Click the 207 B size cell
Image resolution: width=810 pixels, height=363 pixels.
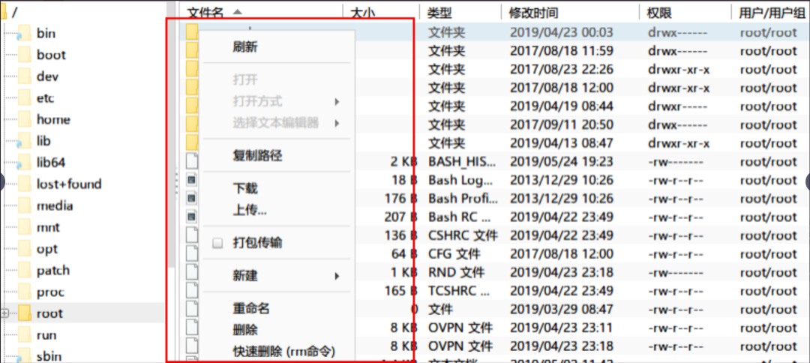pos(400,217)
